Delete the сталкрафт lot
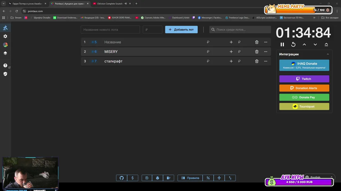Viewport: 341px width, 191px height. [257, 61]
